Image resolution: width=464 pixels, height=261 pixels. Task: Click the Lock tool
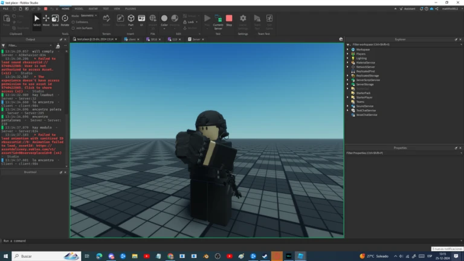pos(190,22)
